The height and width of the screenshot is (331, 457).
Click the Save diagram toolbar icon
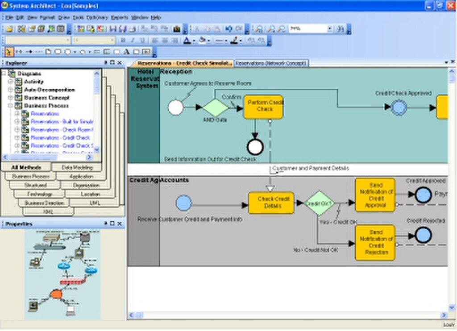point(113,29)
